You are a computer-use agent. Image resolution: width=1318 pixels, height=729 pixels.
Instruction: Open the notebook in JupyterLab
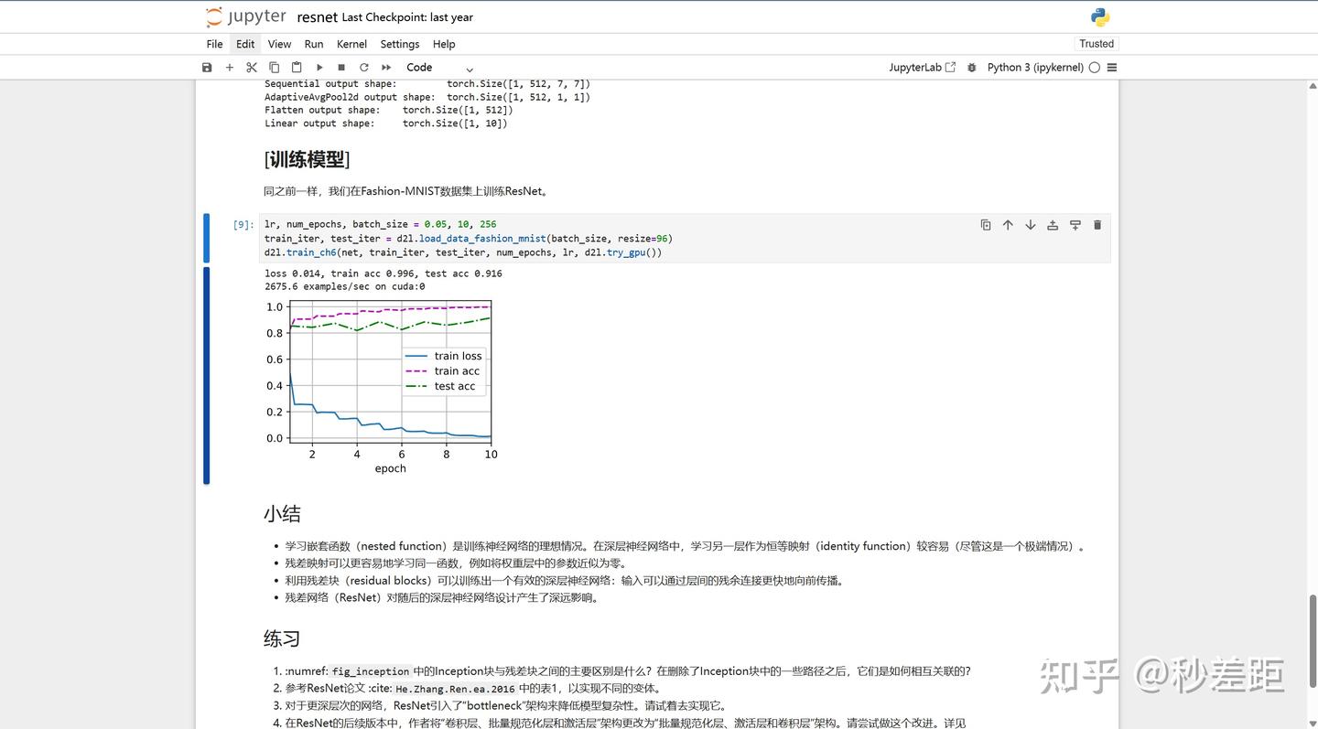922,67
